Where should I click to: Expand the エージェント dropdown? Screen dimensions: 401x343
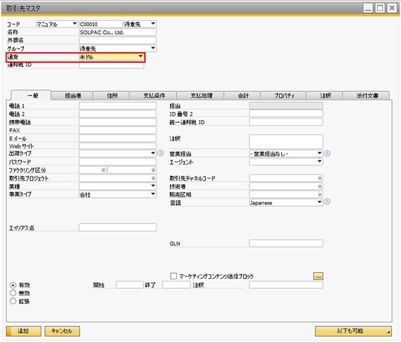[319, 161]
